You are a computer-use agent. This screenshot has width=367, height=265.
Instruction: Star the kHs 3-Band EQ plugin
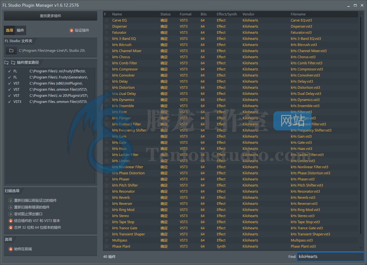[107, 39]
